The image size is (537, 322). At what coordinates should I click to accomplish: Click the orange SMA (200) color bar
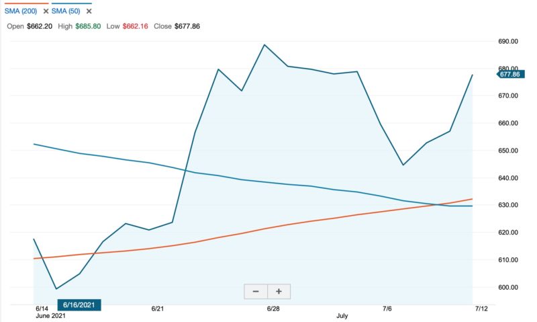pyautogui.click(x=23, y=3)
